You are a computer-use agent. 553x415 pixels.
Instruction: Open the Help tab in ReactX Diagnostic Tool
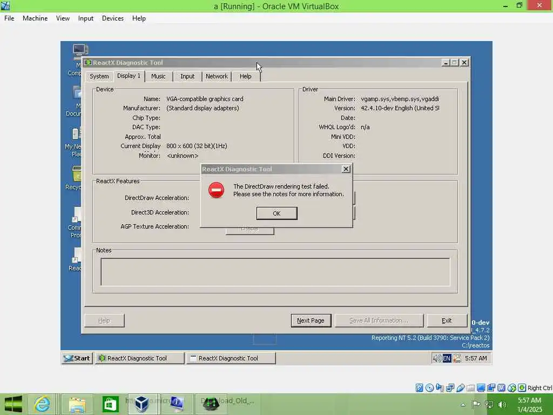246,76
